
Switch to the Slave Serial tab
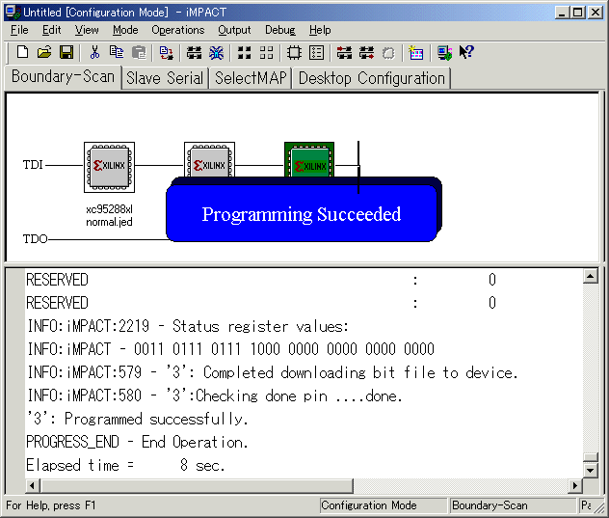[165, 78]
